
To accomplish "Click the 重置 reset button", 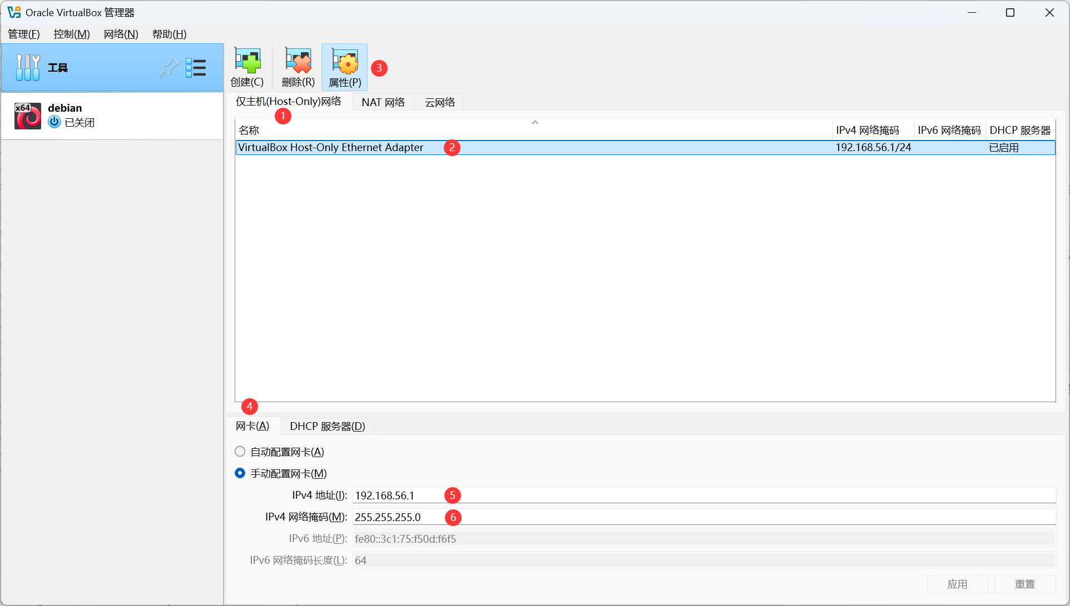I will point(1025,584).
